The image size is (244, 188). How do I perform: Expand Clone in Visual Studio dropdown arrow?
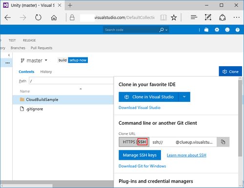click(x=184, y=97)
